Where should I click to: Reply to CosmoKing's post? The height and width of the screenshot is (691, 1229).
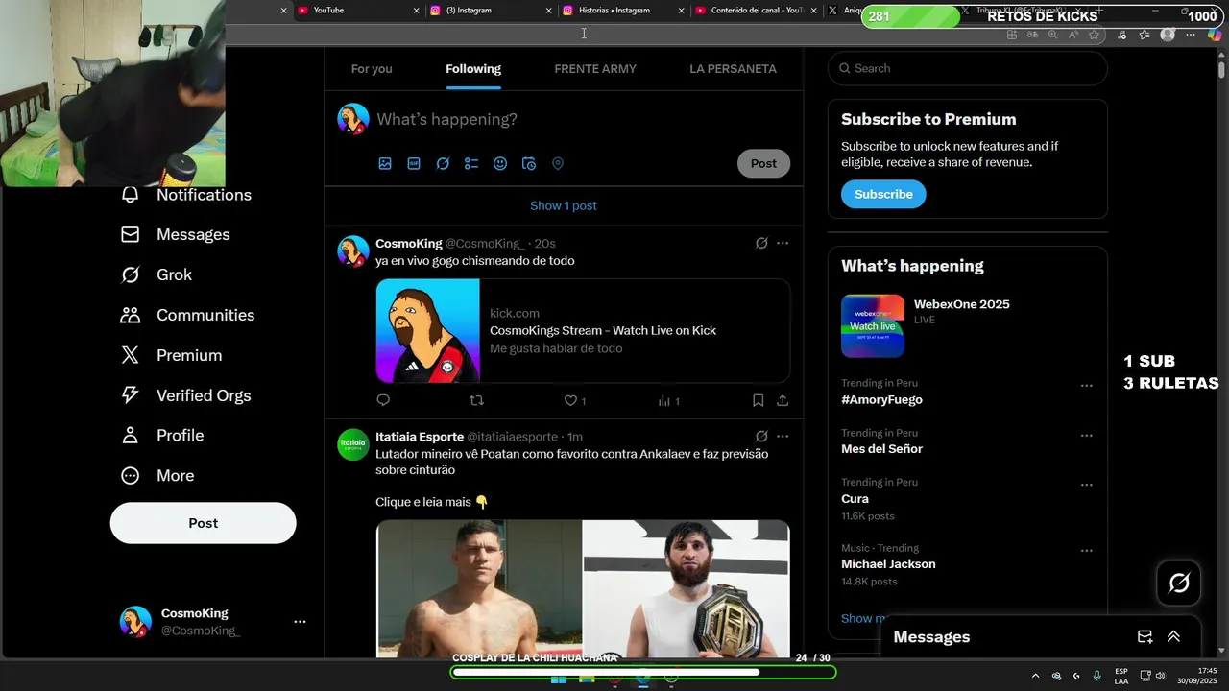point(383,400)
